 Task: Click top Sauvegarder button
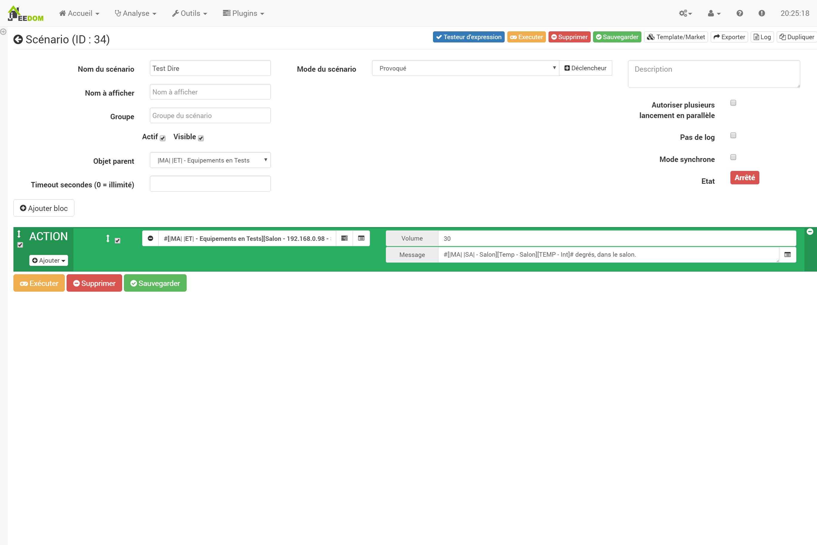click(x=617, y=37)
